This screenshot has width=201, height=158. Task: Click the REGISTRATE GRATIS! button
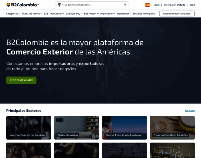click(x=21, y=80)
